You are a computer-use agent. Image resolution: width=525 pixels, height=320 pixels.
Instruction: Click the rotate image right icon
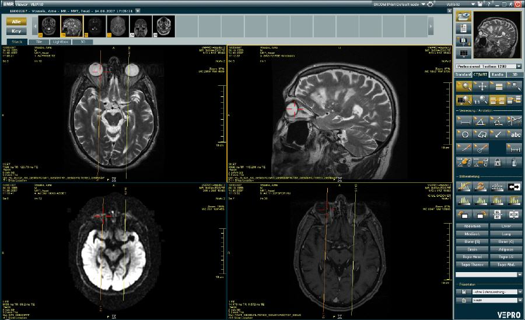(481, 215)
